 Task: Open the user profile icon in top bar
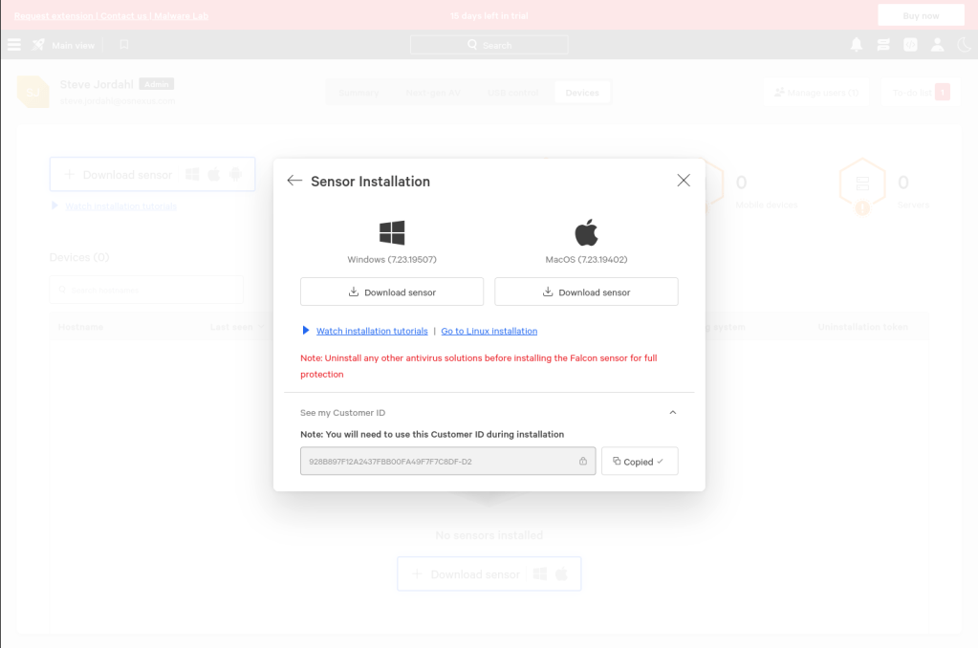pyautogui.click(x=937, y=45)
